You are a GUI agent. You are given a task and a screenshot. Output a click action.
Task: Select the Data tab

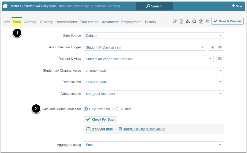(17, 22)
